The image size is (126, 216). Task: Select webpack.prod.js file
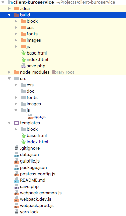(x=37, y=205)
